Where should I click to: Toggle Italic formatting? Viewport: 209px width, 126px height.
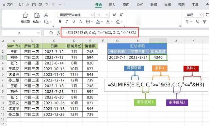[x=67, y=22]
